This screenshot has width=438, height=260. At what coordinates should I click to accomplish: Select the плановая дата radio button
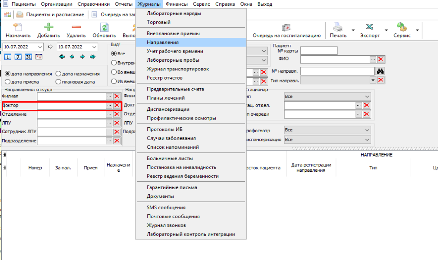pyautogui.click(x=58, y=81)
